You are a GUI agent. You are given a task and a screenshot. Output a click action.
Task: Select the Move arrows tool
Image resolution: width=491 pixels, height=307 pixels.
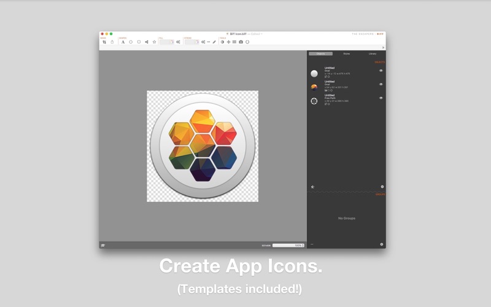point(228,42)
